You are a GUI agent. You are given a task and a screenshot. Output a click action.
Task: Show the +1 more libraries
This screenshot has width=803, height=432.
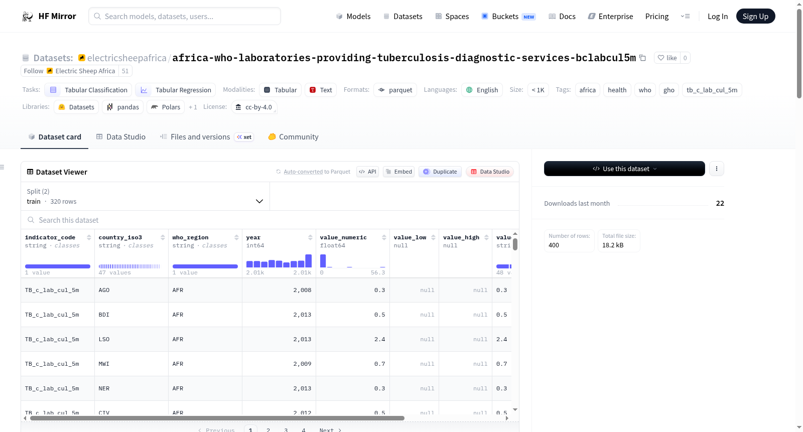[x=193, y=107]
